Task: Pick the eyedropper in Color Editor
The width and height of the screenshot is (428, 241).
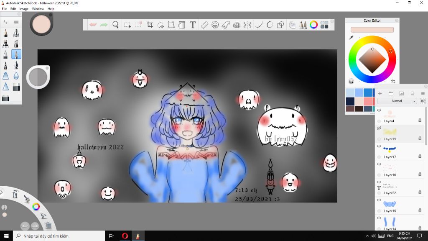Action: [351, 37]
